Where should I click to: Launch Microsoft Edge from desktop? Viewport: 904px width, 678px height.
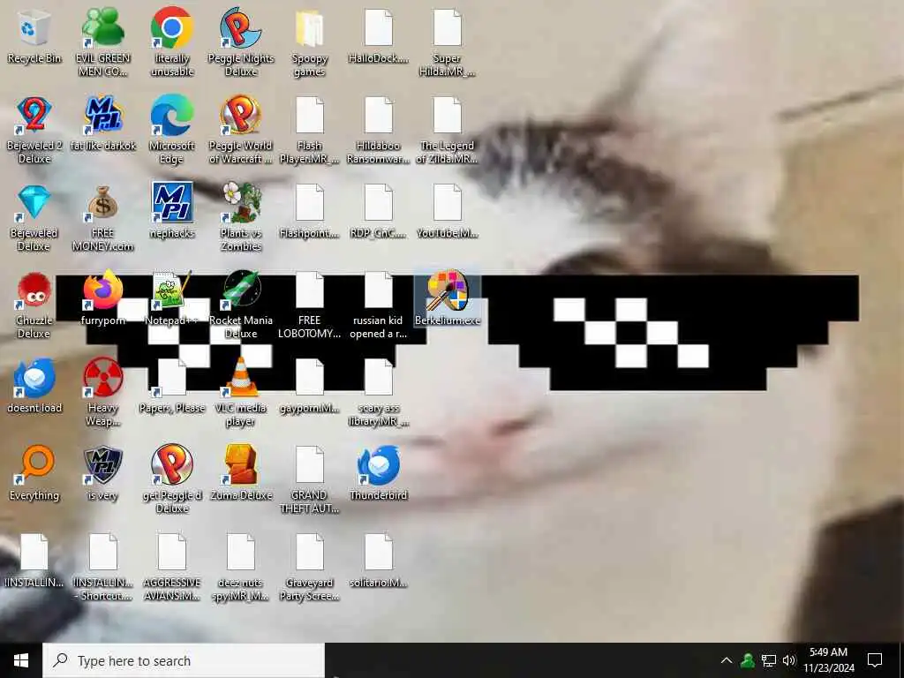[172, 131]
